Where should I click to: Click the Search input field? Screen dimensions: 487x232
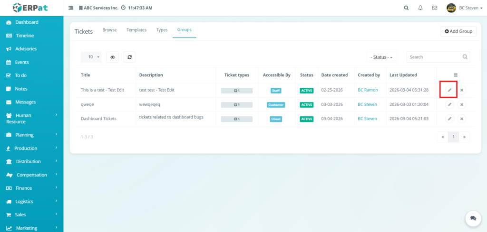pos(434,57)
